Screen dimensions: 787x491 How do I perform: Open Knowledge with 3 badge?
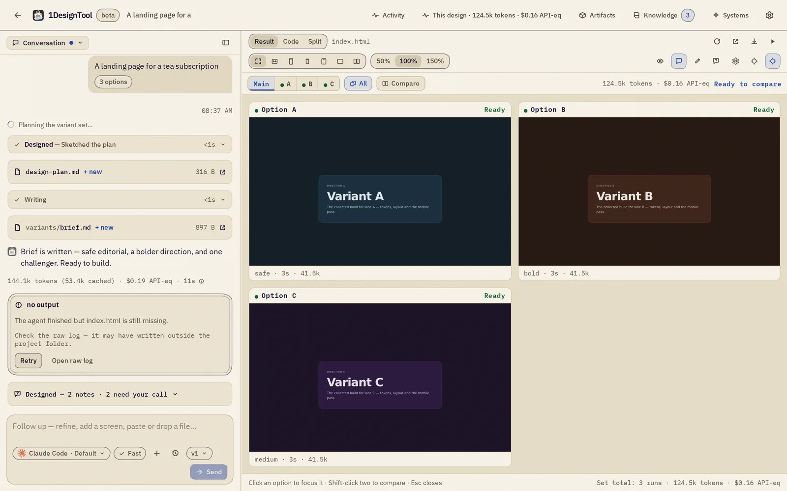664,15
